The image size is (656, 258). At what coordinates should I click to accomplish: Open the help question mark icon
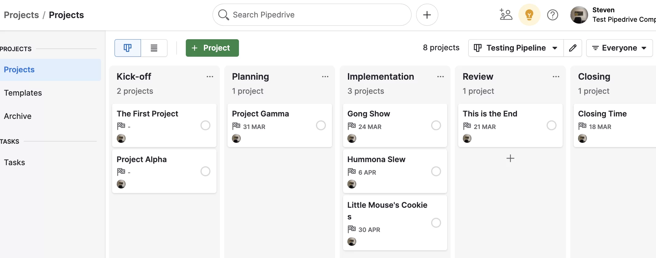tap(553, 15)
